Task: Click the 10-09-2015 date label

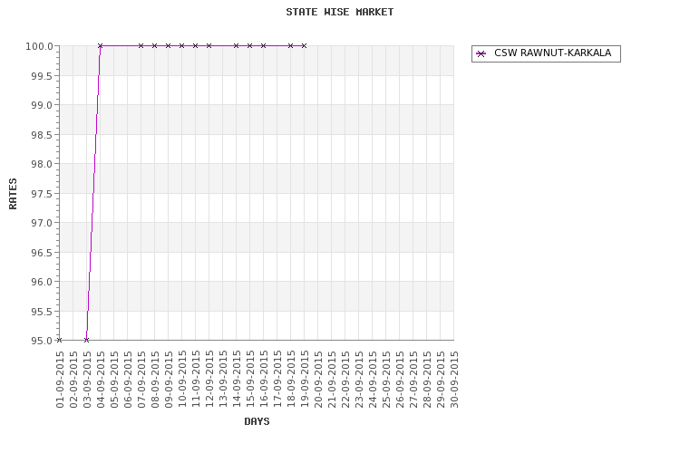Action: (x=181, y=380)
